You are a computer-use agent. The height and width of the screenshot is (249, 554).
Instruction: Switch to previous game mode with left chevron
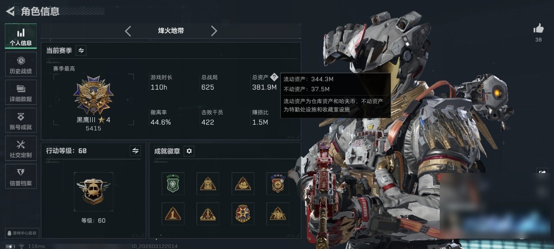coord(128,31)
